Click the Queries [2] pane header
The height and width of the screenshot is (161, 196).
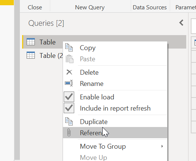coord(46,23)
